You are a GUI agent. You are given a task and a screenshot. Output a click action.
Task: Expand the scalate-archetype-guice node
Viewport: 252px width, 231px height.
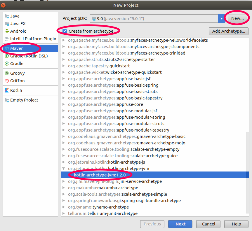pyautogui.click(x=64, y=156)
